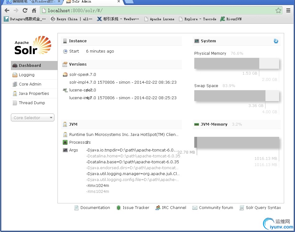Open the browser home page icon
The height and width of the screenshot is (232, 295).
click(x=34, y=10)
